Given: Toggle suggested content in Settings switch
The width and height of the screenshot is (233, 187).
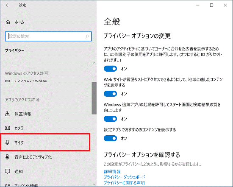Looking at the screenshot, I should click(110, 138).
